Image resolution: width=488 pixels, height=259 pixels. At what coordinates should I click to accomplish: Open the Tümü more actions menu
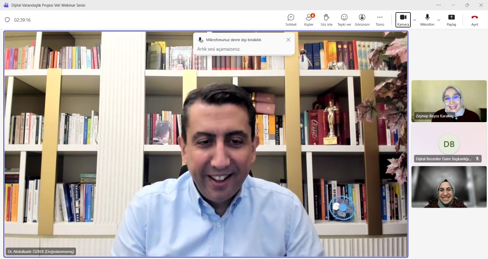tap(380, 20)
